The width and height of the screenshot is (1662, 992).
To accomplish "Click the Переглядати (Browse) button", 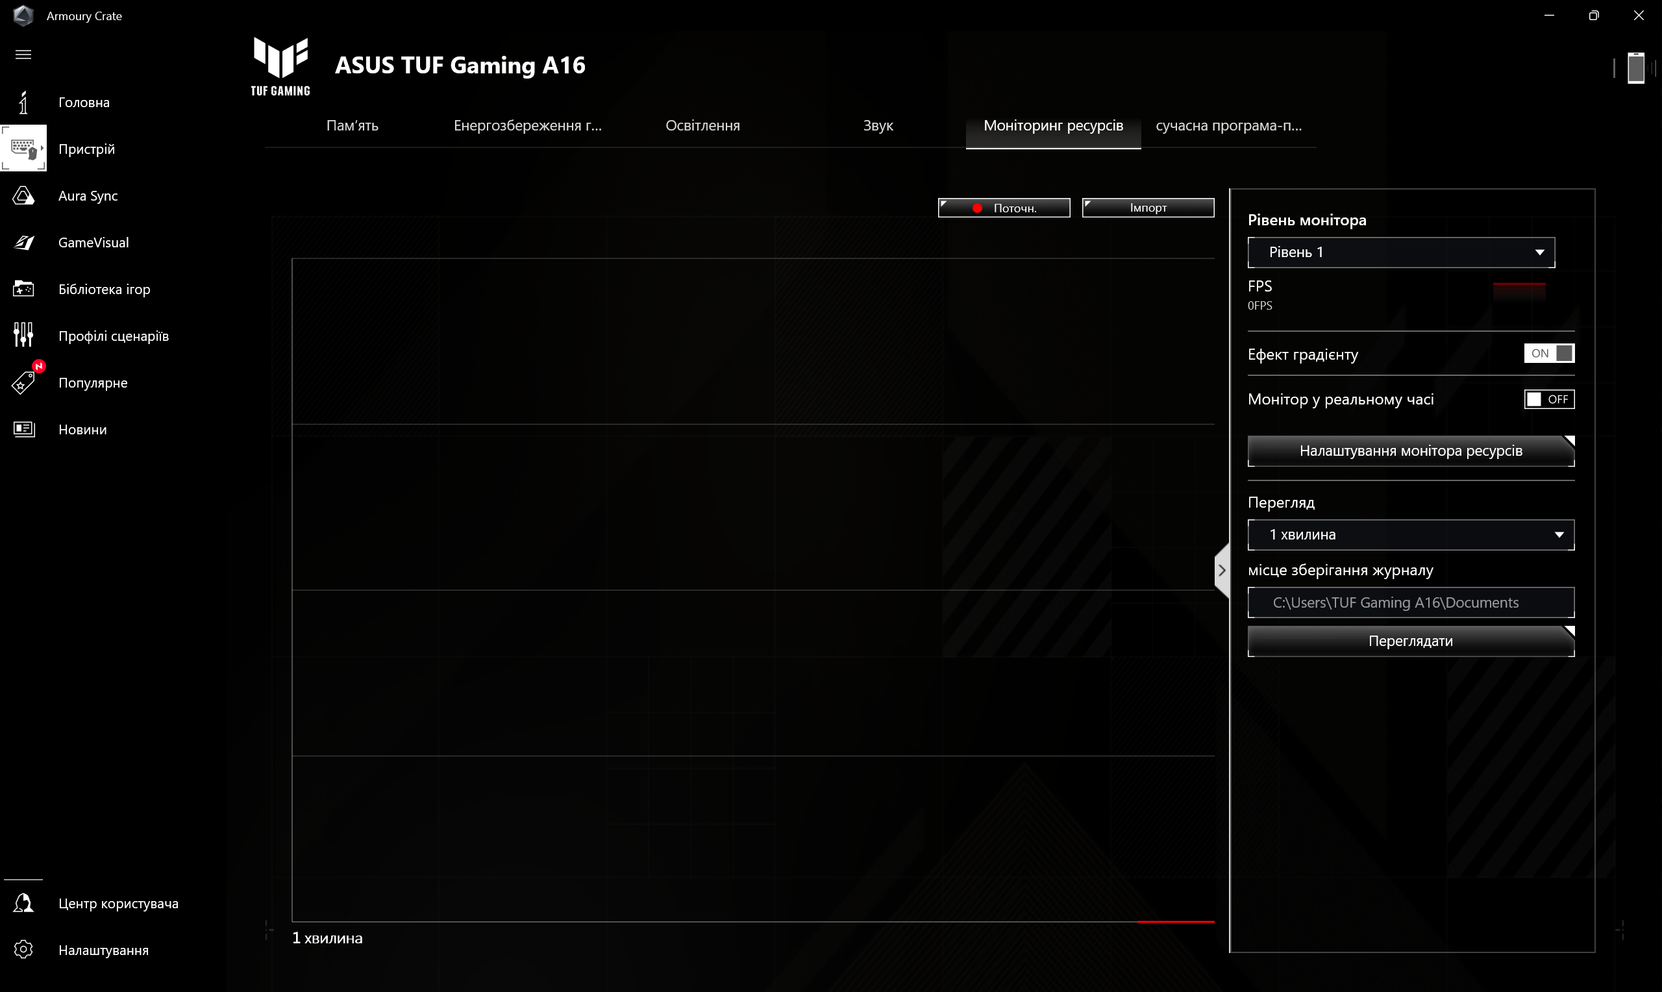I will pyautogui.click(x=1411, y=640).
